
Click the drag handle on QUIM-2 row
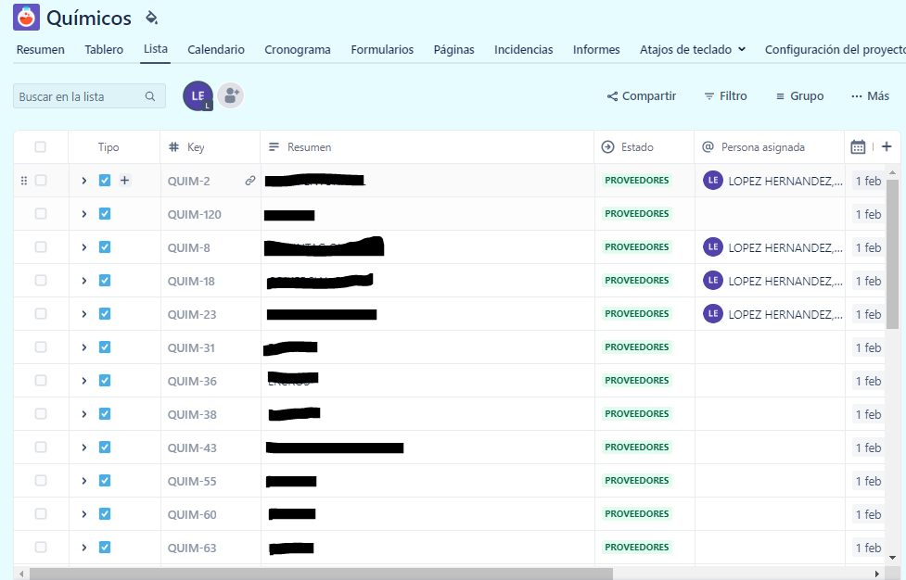pyautogui.click(x=24, y=181)
